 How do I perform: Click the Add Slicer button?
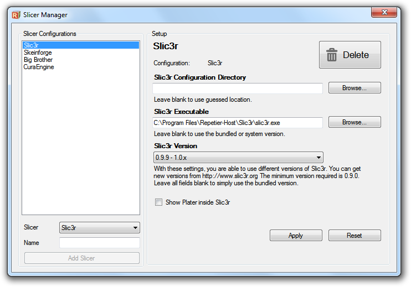coord(82,258)
